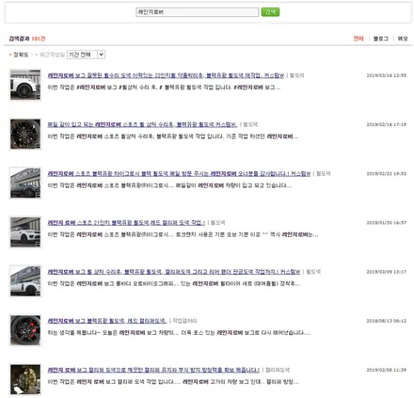Click the date 2019/02/08 11:39
414x398 pixels.
387,370
